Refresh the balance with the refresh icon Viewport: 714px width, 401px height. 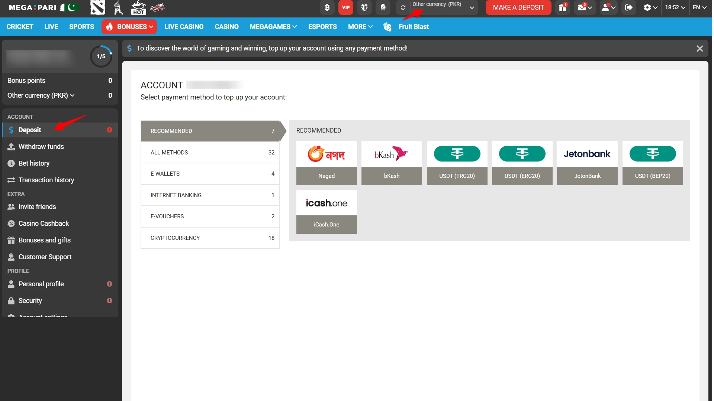point(403,7)
